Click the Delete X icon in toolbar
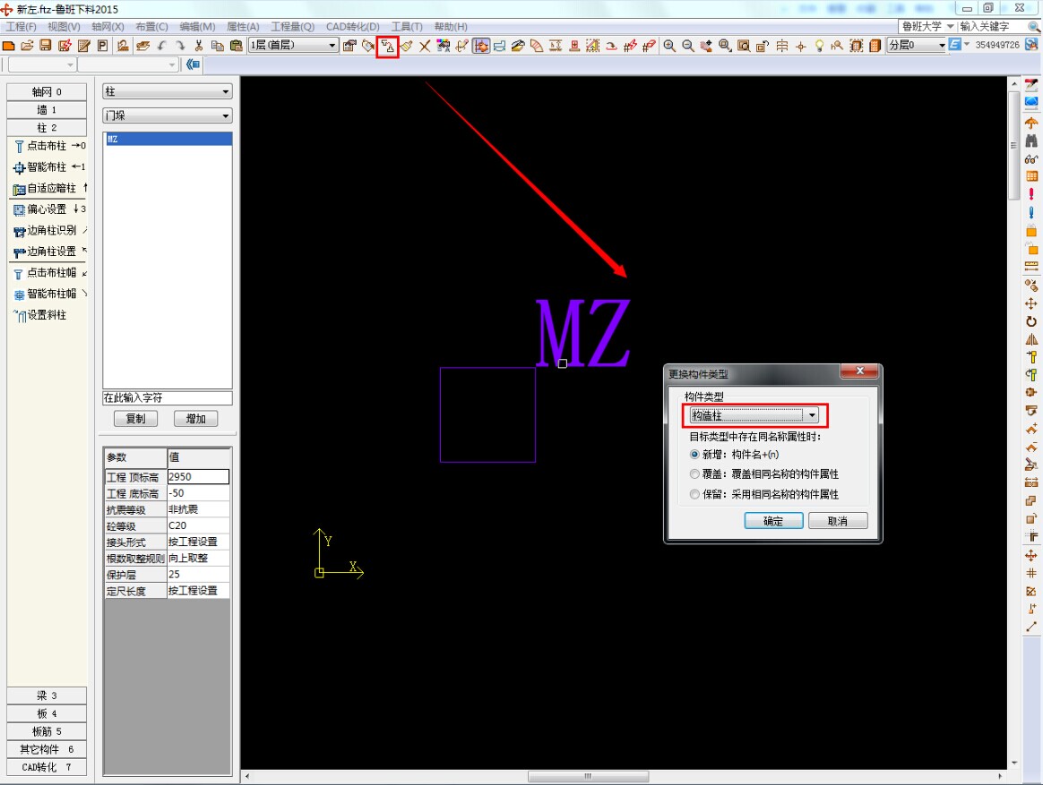Screen dimensions: 1043x785 click(x=425, y=46)
